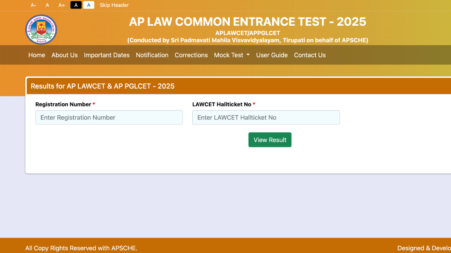Click the university emblem logo
The height and width of the screenshot is (253, 451).
[x=41, y=30]
